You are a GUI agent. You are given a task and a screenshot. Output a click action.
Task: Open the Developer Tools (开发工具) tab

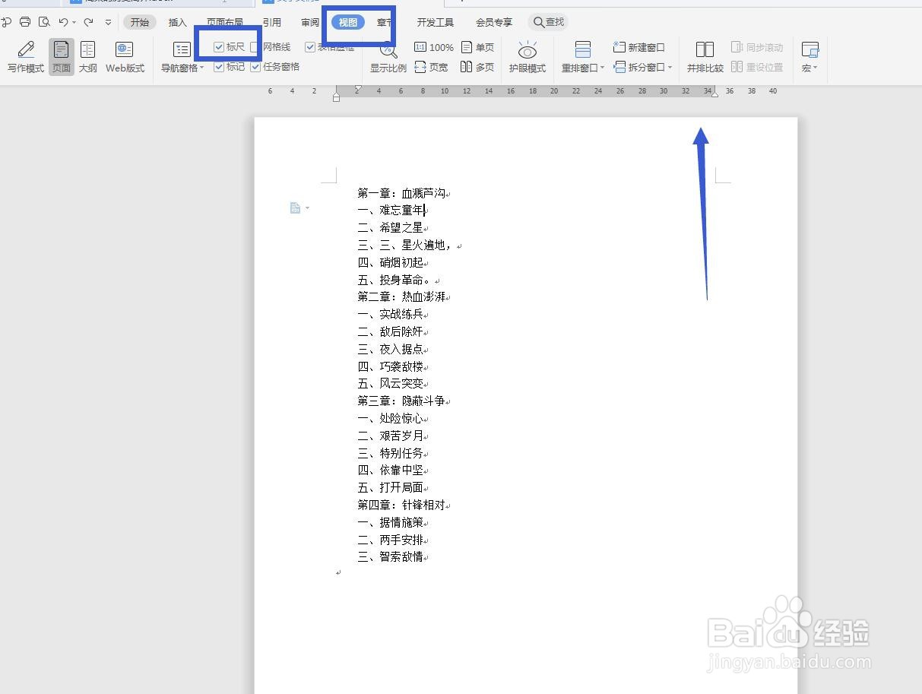(x=436, y=22)
